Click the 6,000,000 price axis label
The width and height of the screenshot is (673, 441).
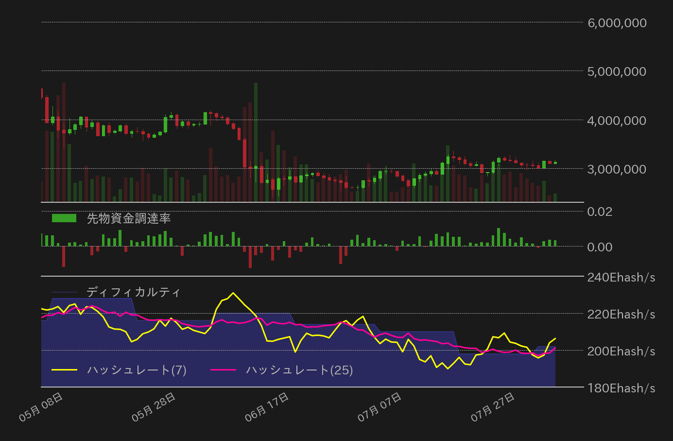(x=617, y=23)
